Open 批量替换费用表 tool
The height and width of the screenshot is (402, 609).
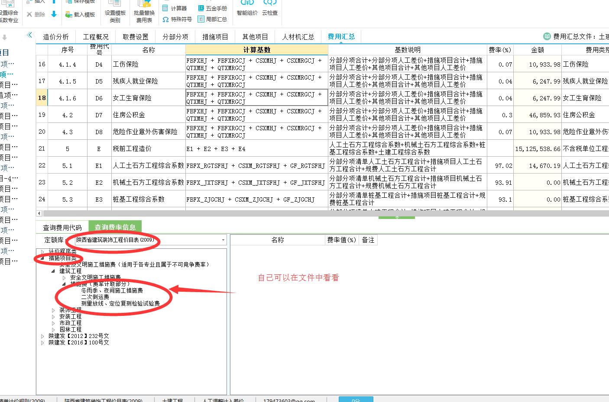(x=144, y=12)
